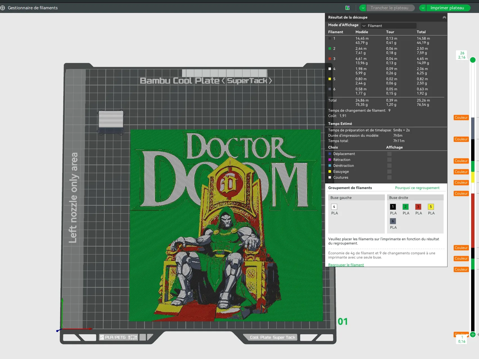This screenshot has width=479, height=359.
Task: Click the yellow Essuyage legend square
Action: tap(330, 172)
